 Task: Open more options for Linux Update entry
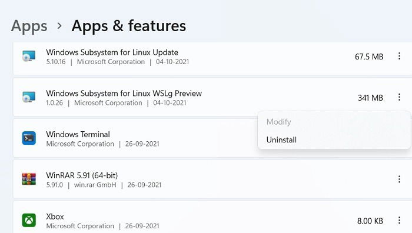click(x=399, y=56)
